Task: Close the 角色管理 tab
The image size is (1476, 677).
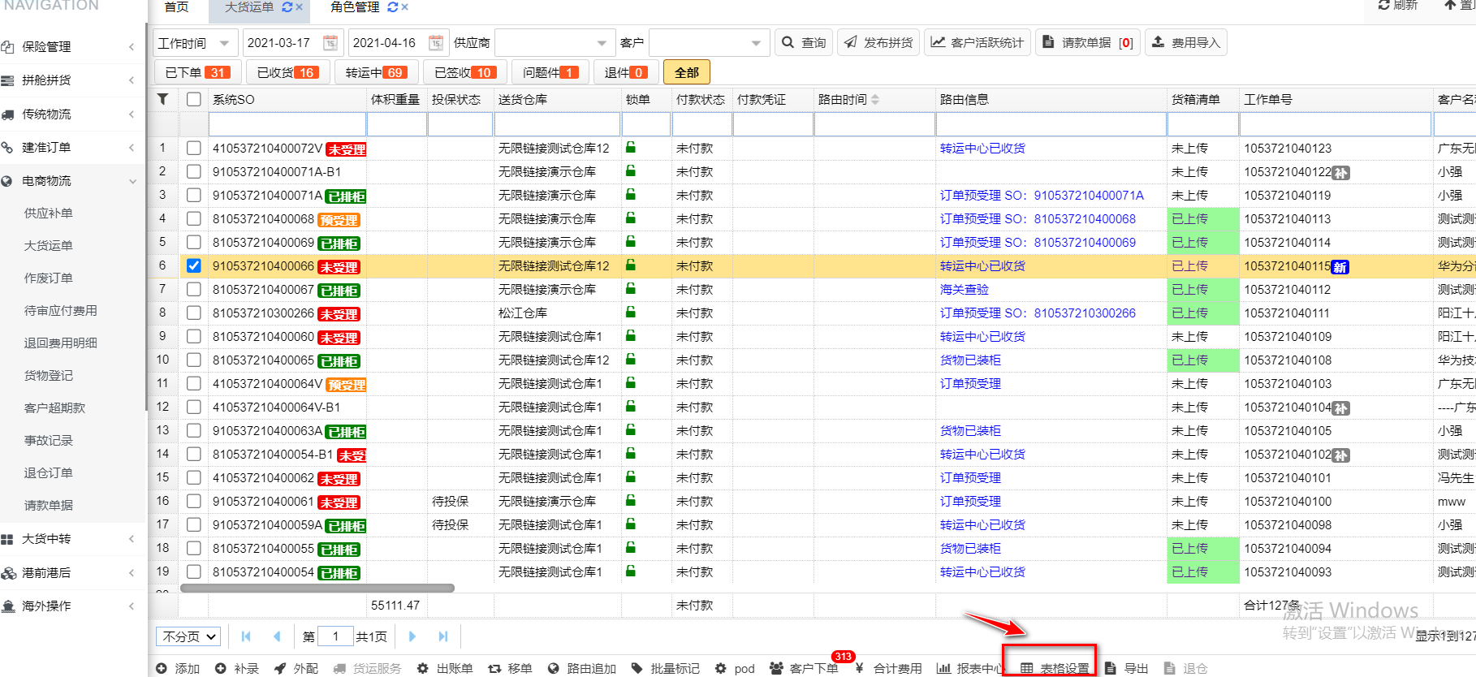Action: pos(405,7)
